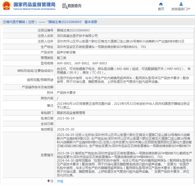Select registration number 国械注准20233060693 value

[73, 30]
